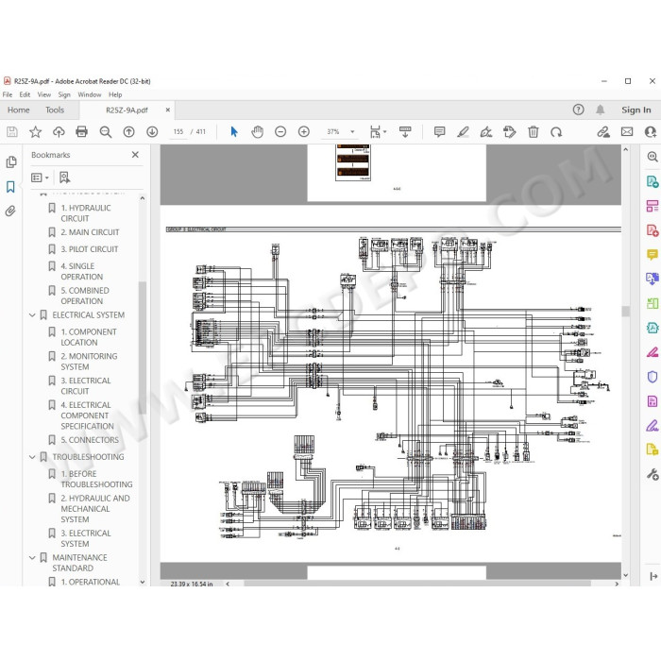This screenshot has width=661, height=661.
Task: Open attachments paperclip panel icon
Action: [10, 211]
